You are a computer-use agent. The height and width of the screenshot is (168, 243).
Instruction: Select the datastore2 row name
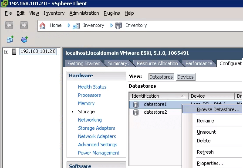(155, 112)
